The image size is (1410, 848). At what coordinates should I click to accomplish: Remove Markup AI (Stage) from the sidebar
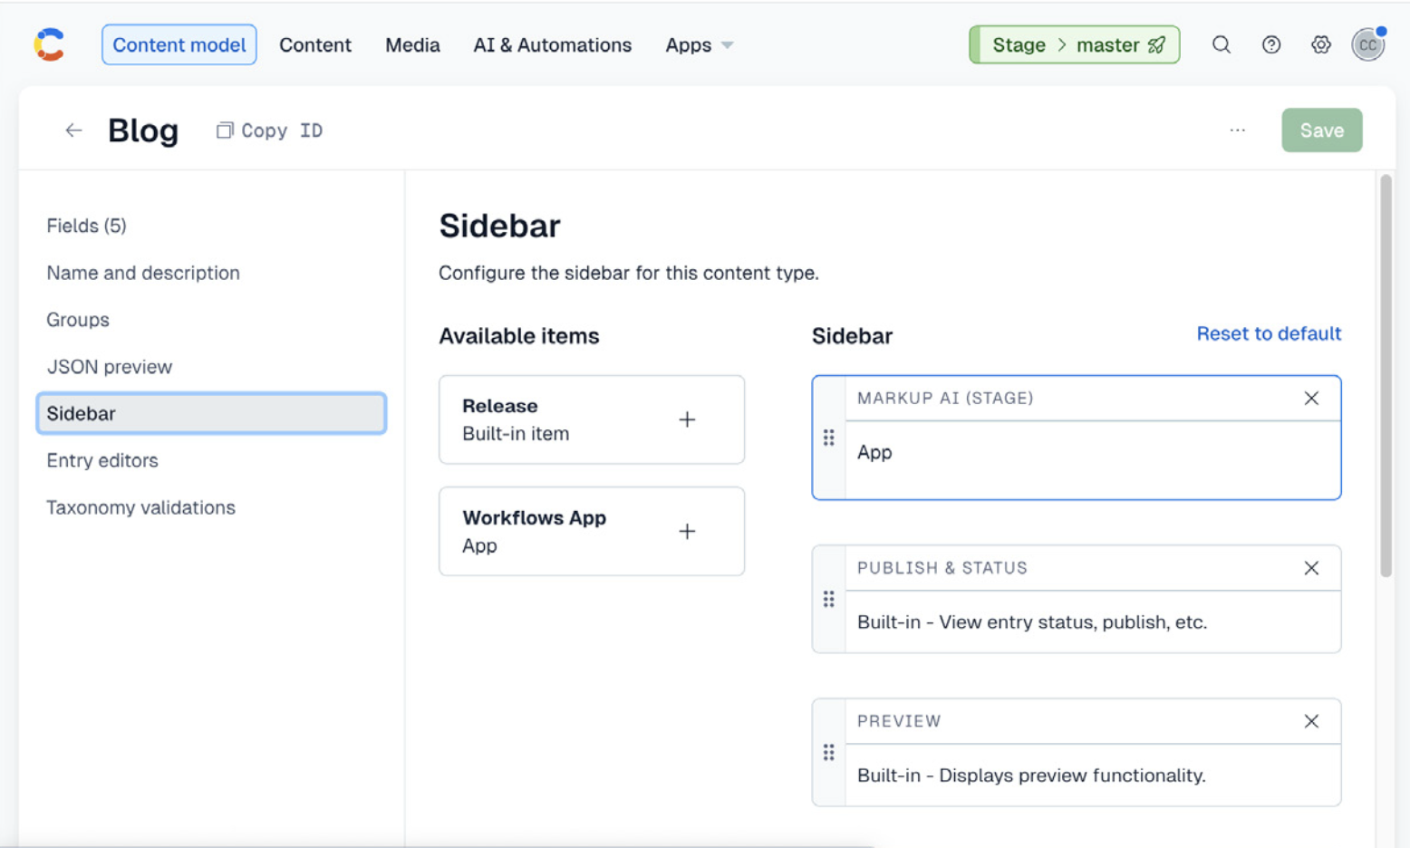(1311, 398)
